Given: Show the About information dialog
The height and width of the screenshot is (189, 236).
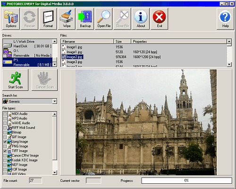Looking at the screenshot, I should pos(141,19).
